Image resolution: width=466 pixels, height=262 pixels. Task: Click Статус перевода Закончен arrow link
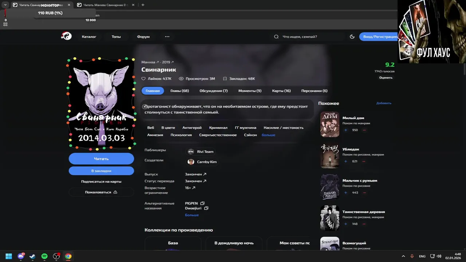pyautogui.click(x=196, y=181)
